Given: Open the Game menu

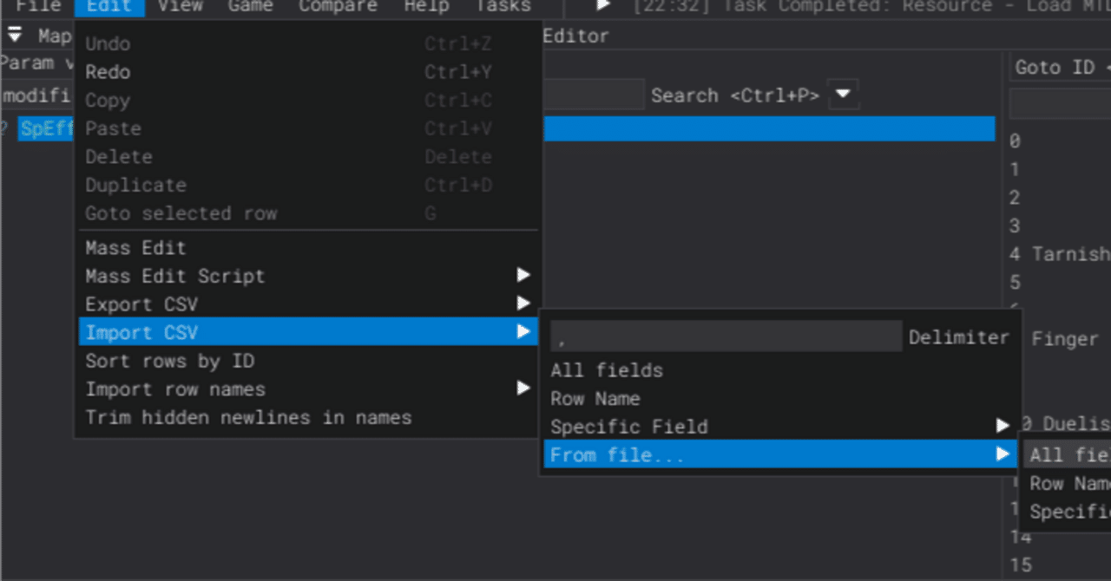Looking at the screenshot, I should (250, 8).
